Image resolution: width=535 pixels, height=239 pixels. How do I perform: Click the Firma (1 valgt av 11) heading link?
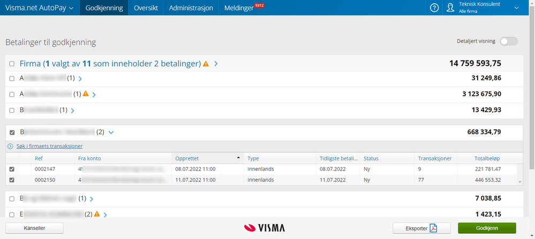(x=110, y=64)
